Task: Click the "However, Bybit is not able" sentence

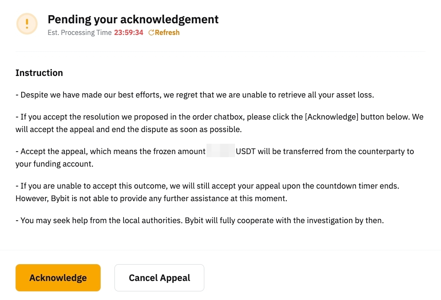Action: pyautogui.click(x=151, y=199)
